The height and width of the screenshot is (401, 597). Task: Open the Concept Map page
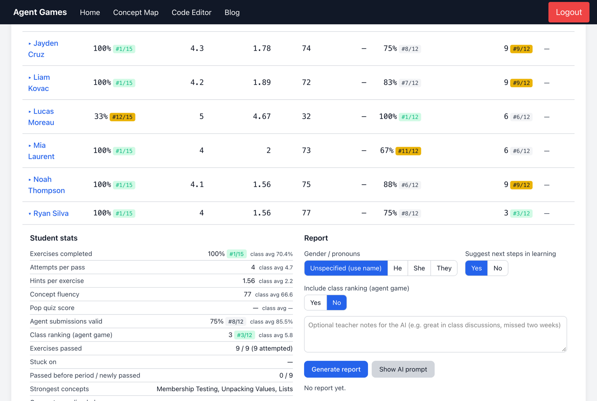point(136,12)
